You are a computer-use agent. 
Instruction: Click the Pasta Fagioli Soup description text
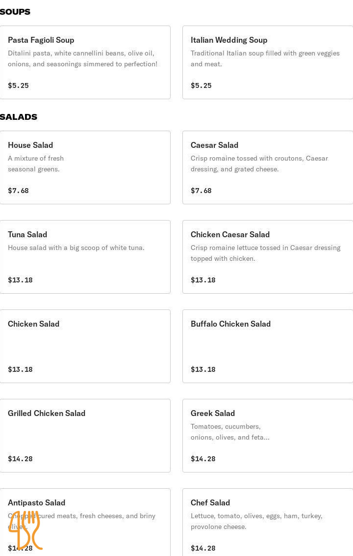point(82,58)
